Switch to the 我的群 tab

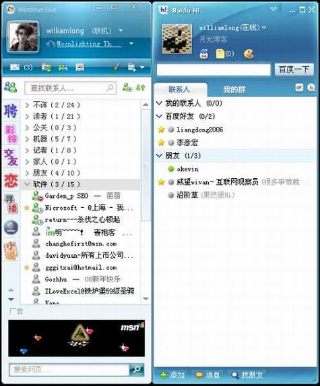coord(234,89)
